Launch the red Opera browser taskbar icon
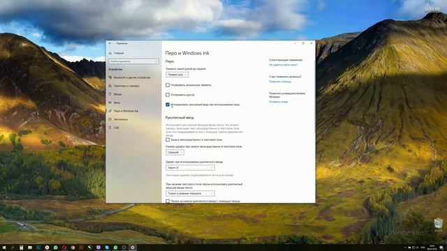The image size is (447, 251). [x=64, y=248]
